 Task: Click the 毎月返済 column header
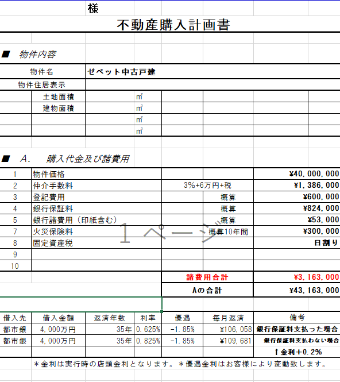[x=228, y=318]
